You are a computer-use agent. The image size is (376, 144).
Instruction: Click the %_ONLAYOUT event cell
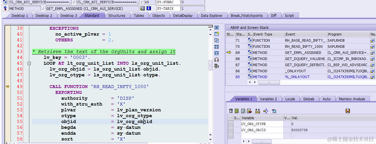pos(306,77)
